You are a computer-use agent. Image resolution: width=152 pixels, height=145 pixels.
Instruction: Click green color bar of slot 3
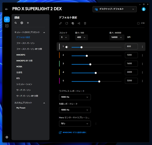pyautogui.click(x=59, y=64)
